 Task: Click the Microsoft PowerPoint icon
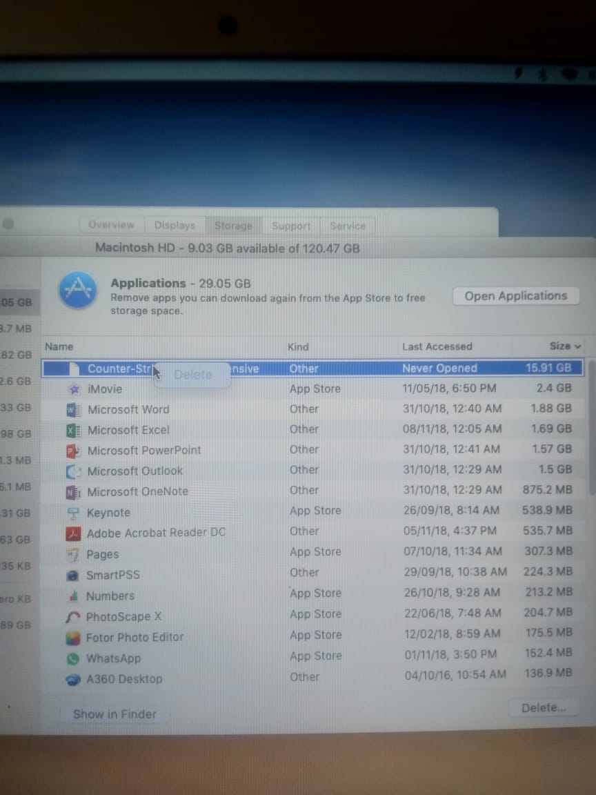(x=74, y=451)
